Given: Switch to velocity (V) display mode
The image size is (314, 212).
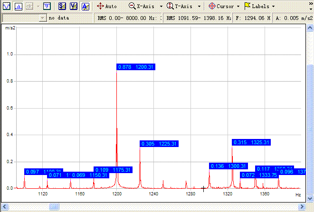Looking at the screenshot, I should pyautogui.click(x=74, y=6).
